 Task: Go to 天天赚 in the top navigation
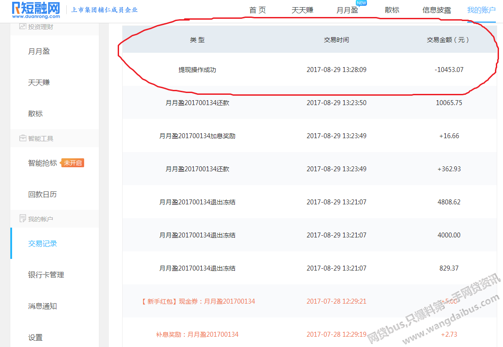303,10
